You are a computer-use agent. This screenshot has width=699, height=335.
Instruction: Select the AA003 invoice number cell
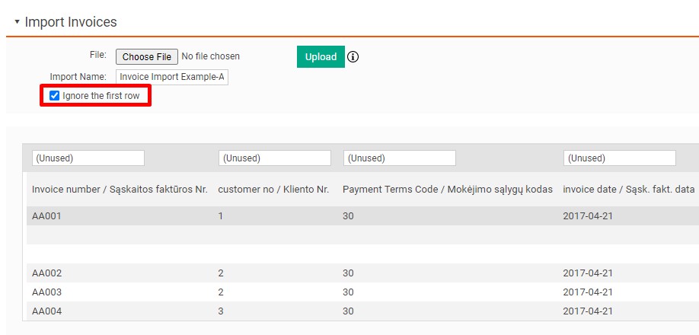(x=46, y=292)
